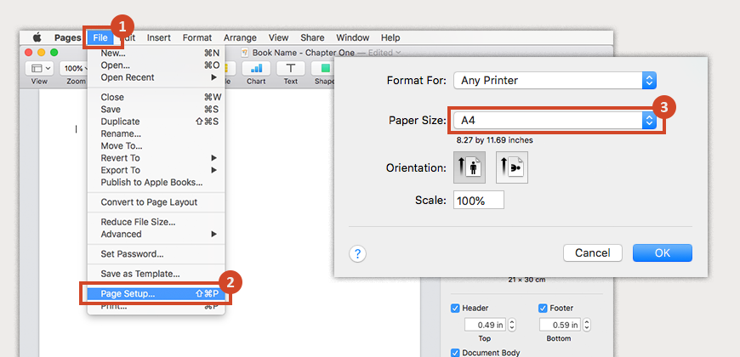Select portrait orientation
Screen dimensions: 740x357
click(470, 167)
